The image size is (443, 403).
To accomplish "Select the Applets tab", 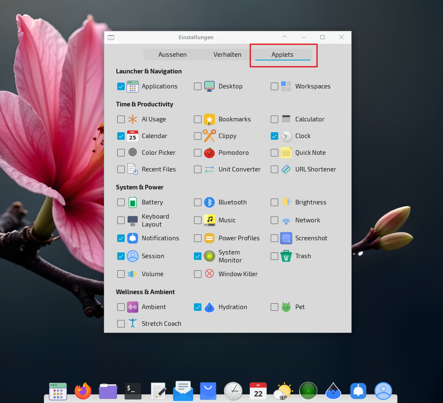I will tap(282, 55).
